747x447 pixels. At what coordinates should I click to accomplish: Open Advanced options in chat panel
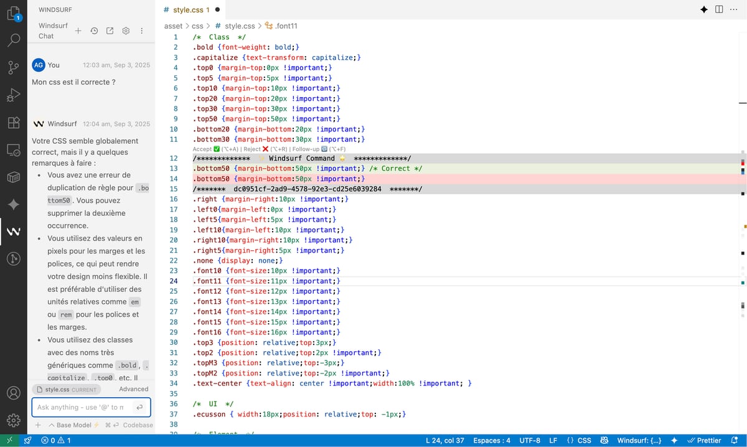(x=134, y=389)
